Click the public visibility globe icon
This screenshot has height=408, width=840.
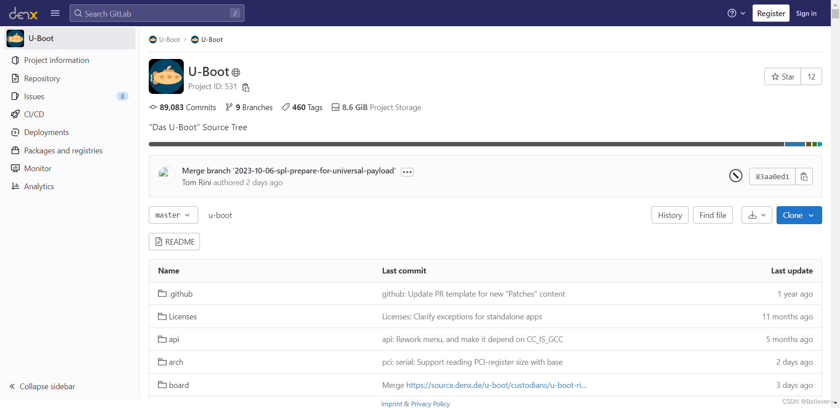(236, 73)
